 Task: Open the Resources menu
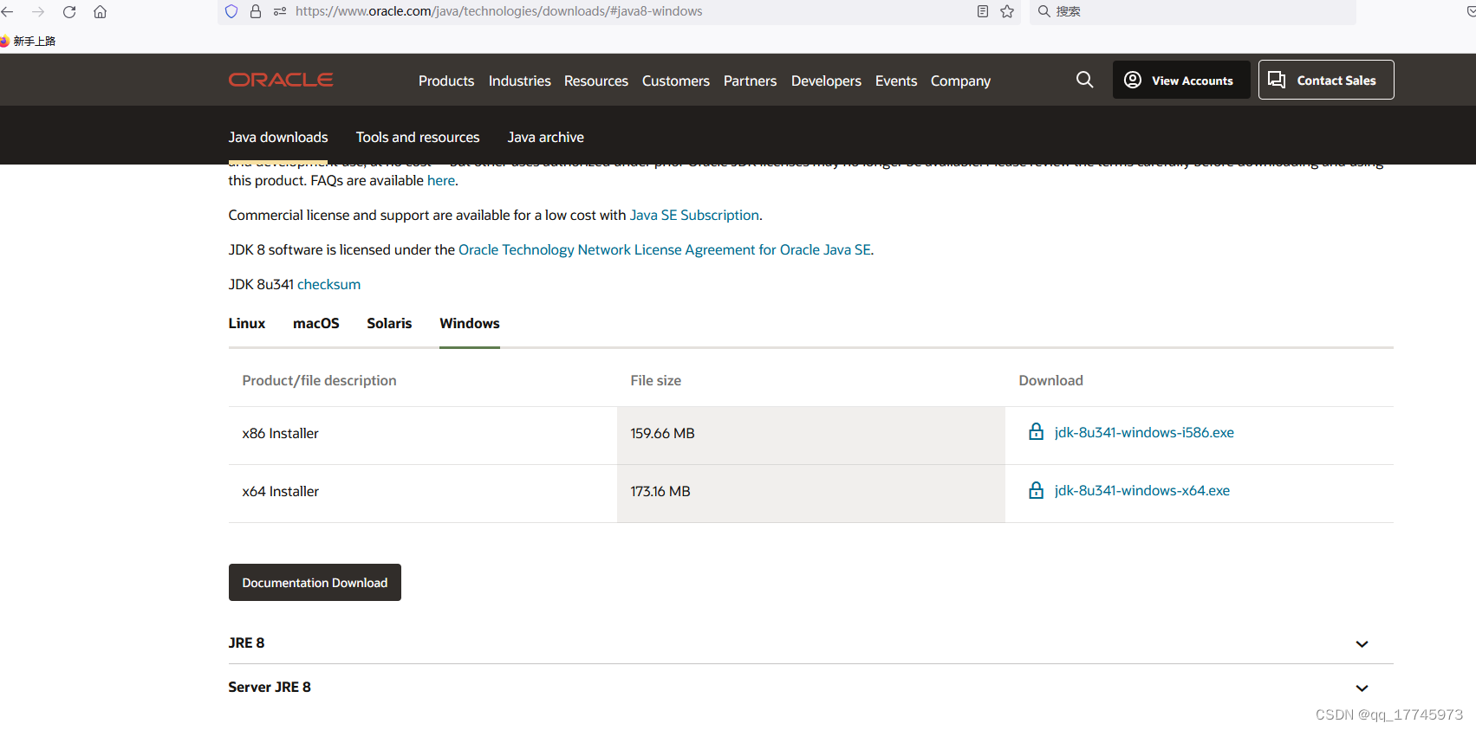596,81
